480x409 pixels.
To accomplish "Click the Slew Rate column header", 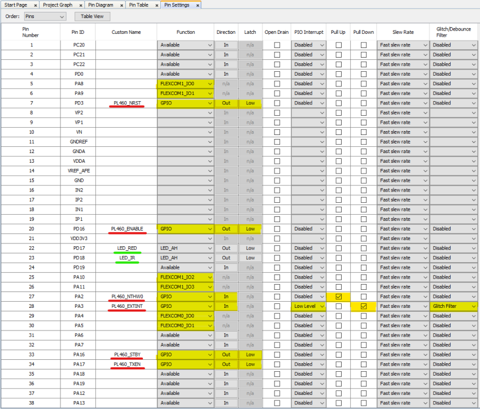I will point(403,32).
